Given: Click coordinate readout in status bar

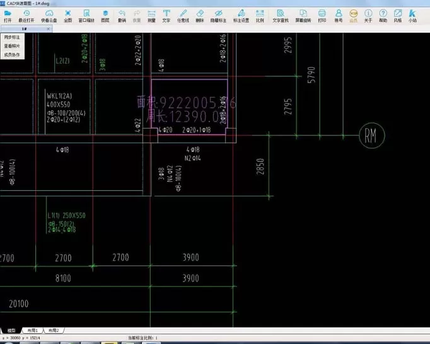Looking at the screenshot, I should coord(21,338).
